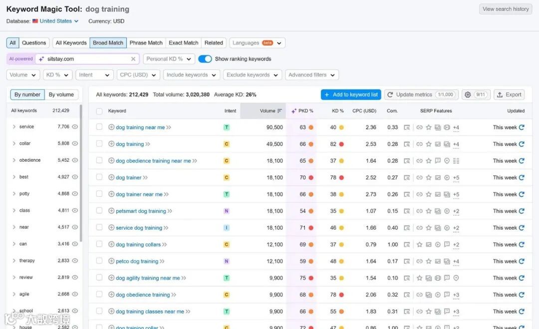Screen dimensions: 539x329
Task: Check the dog agility training near me row
Action: pos(99,278)
